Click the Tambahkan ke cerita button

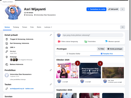point(96,9)
